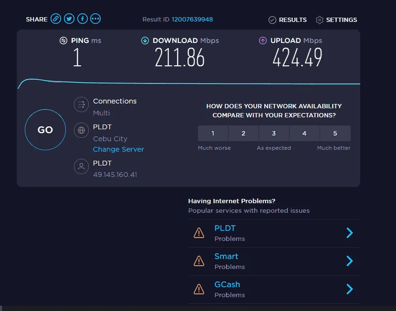Viewport: 396px width, 311px height.
Task: Click the Cebu City server location
Action: point(110,139)
